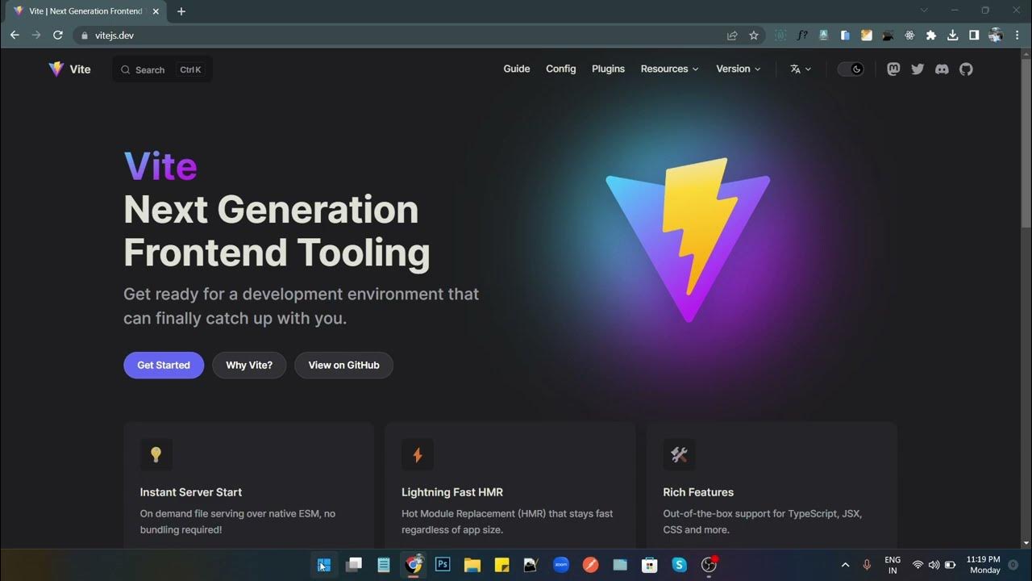Screen dimensions: 1032x581
Task: Open the ENG IN language indicator
Action: pyautogui.click(x=893, y=565)
